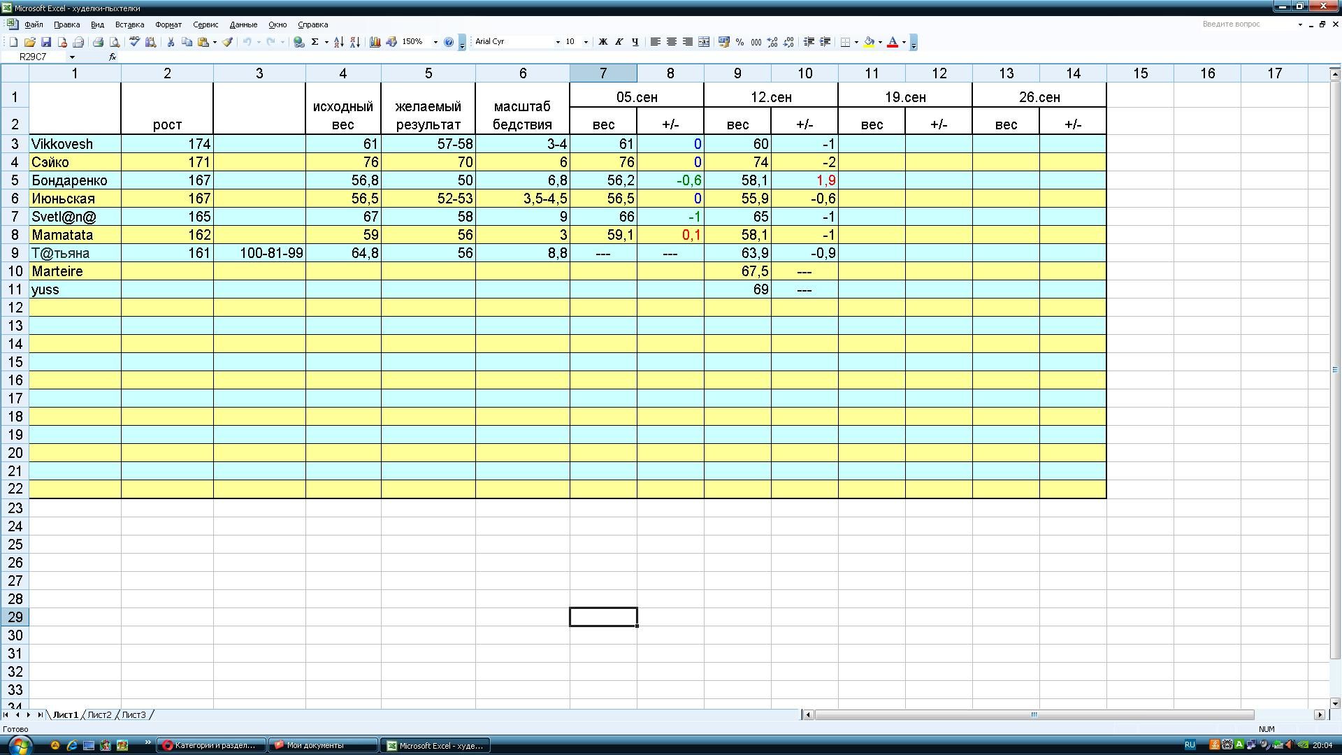Toggle italic К formatting
Screen dimensions: 1342x755
click(619, 42)
